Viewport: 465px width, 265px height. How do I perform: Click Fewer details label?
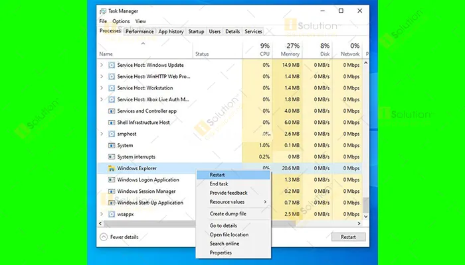124,237
